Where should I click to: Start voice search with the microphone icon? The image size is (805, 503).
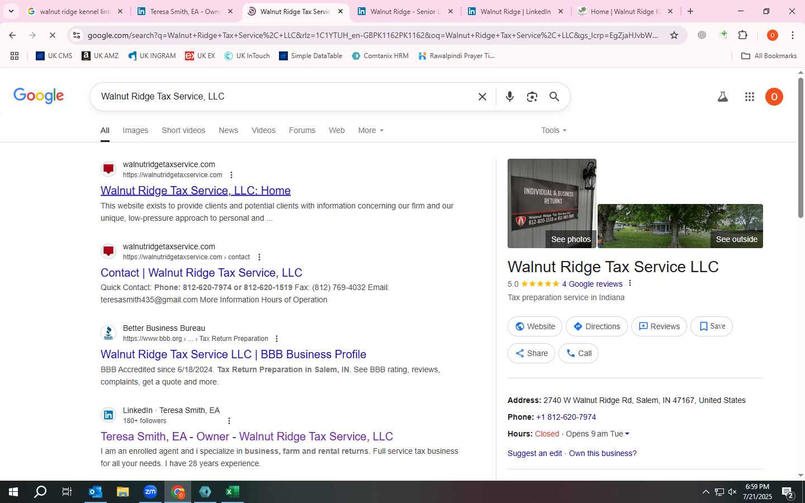pyautogui.click(x=509, y=97)
